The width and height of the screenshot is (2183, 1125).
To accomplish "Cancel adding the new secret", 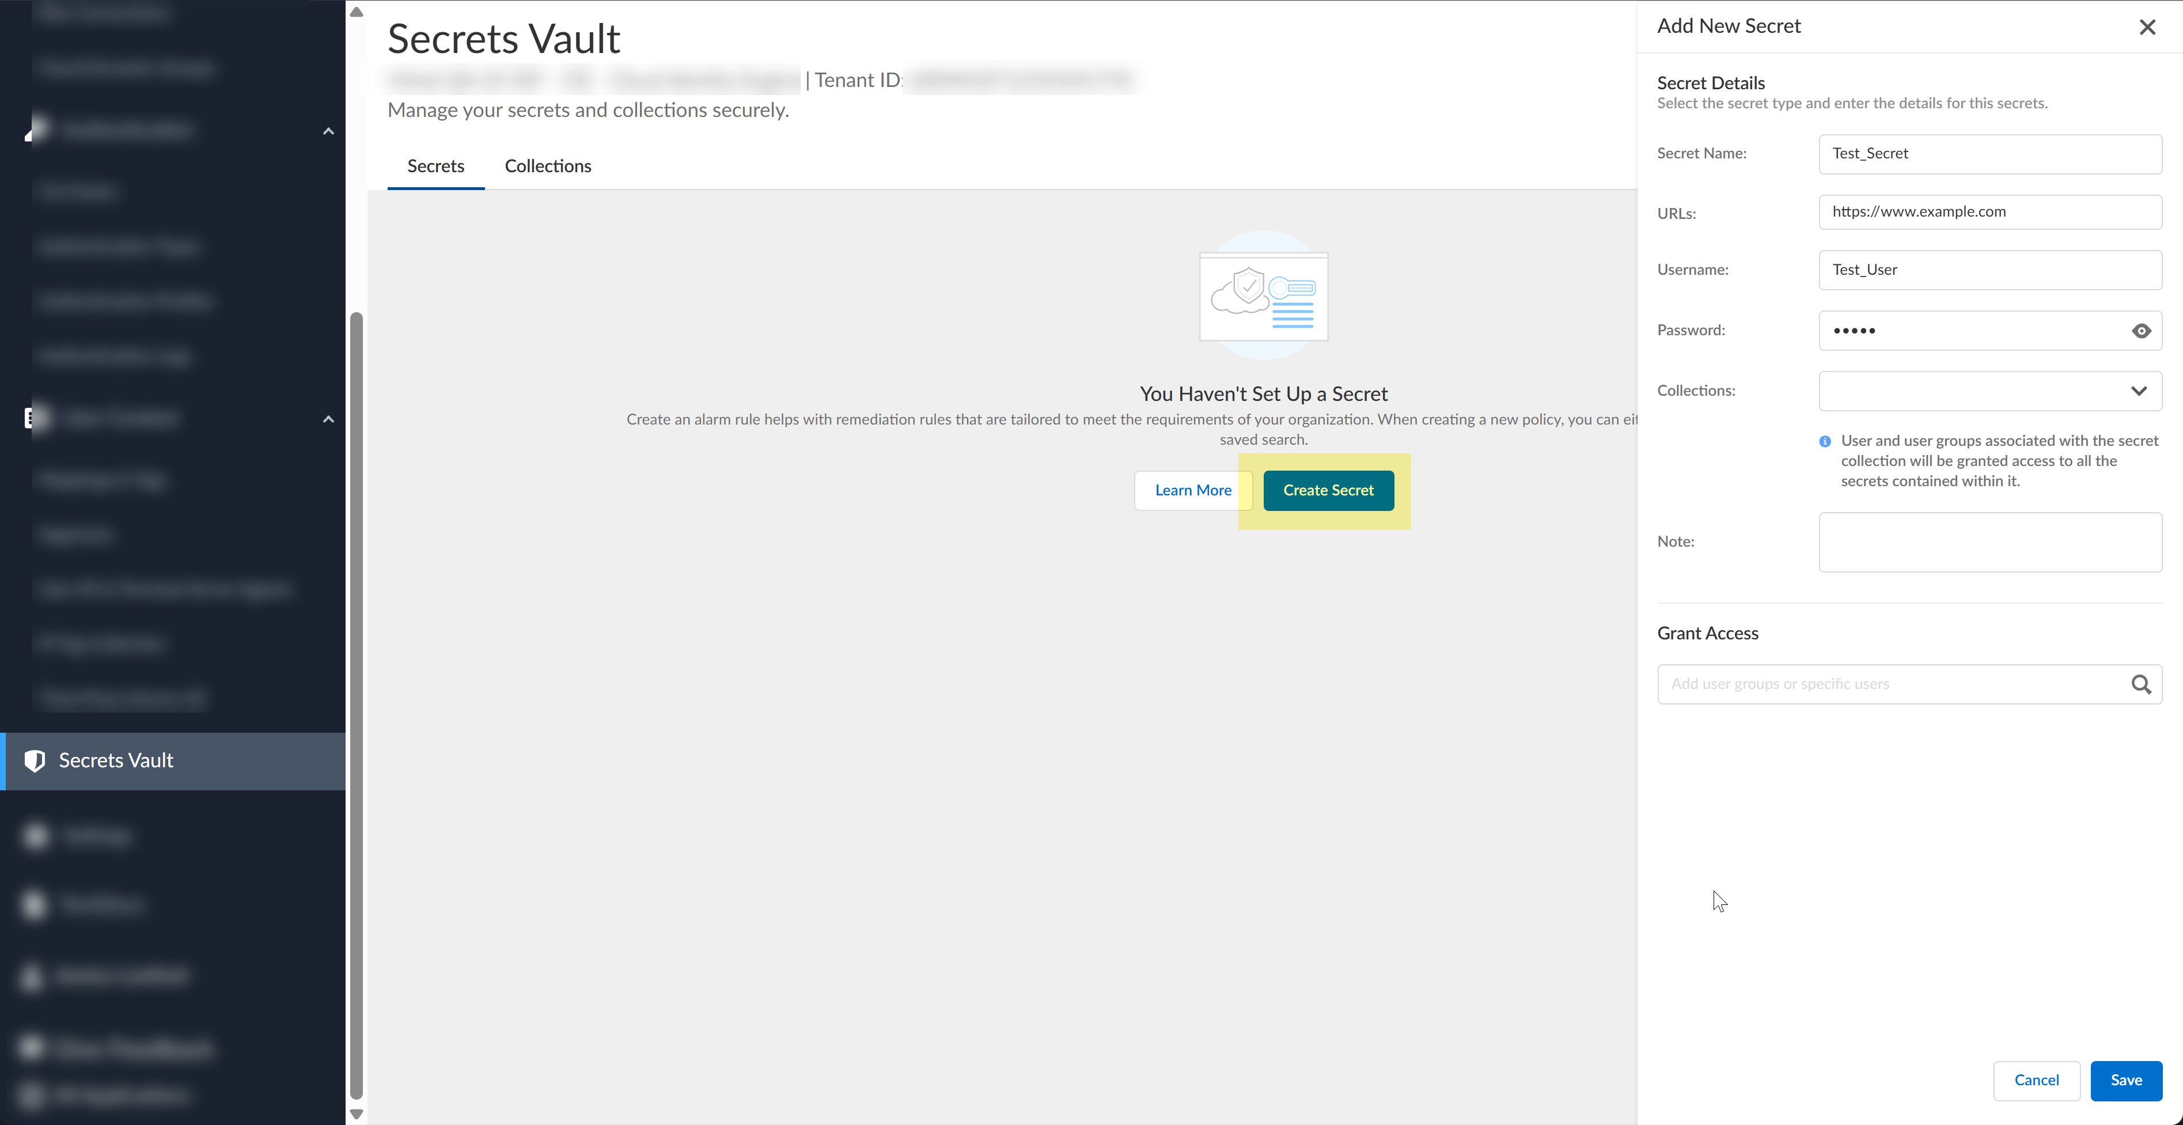I will click(x=2036, y=1080).
